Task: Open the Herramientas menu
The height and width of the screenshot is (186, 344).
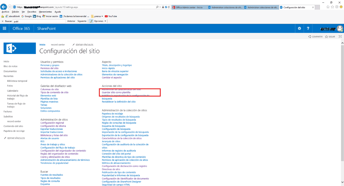Action: click(x=45, y=12)
